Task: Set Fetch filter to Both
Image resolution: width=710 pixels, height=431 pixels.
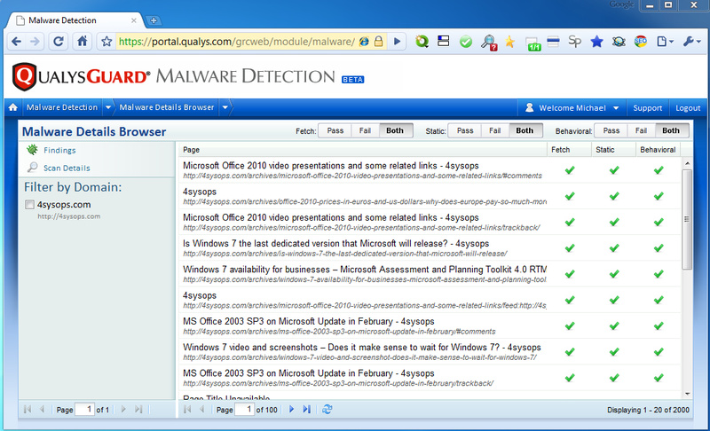Action: click(395, 130)
